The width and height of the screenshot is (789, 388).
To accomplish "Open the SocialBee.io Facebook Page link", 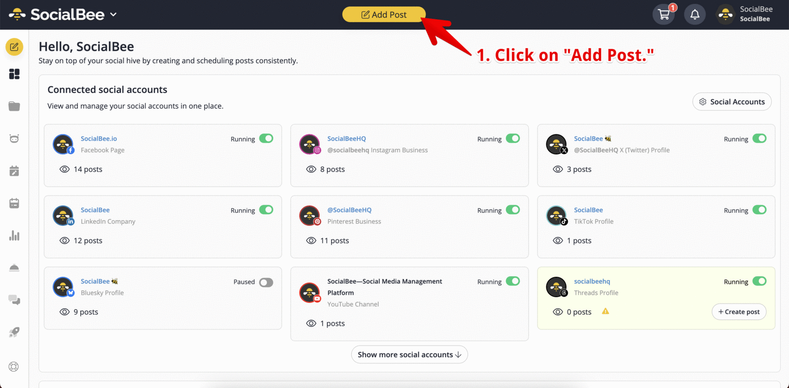I will pyautogui.click(x=99, y=139).
